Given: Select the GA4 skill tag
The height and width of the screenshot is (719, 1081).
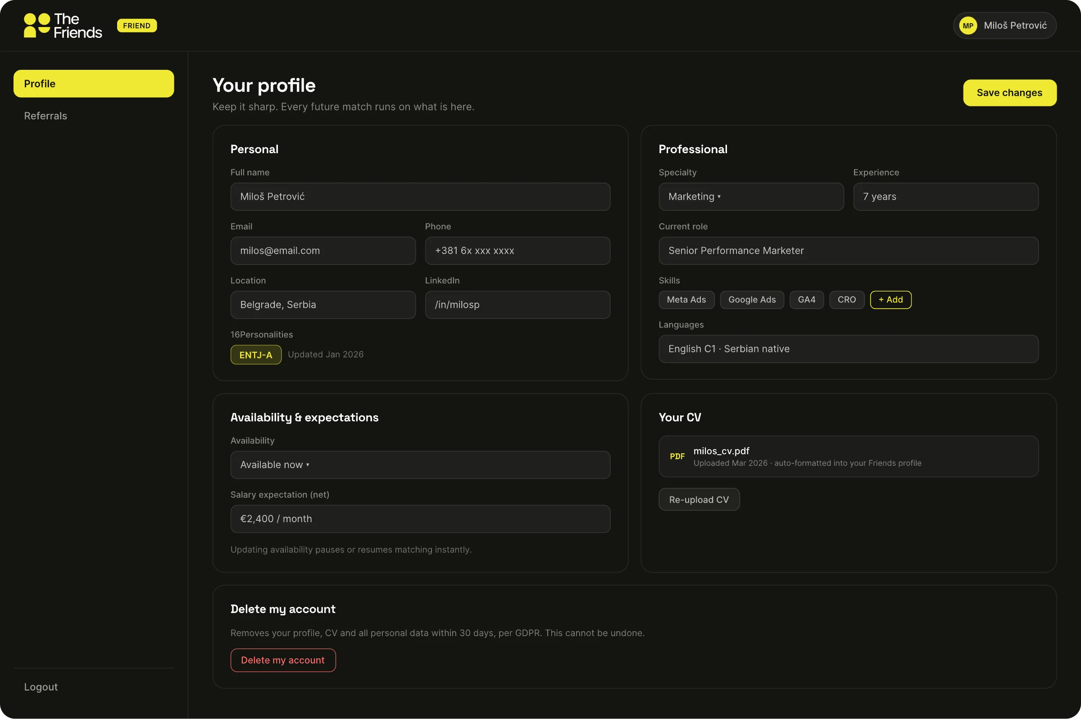Looking at the screenshot, I should (x=806, y=300).
